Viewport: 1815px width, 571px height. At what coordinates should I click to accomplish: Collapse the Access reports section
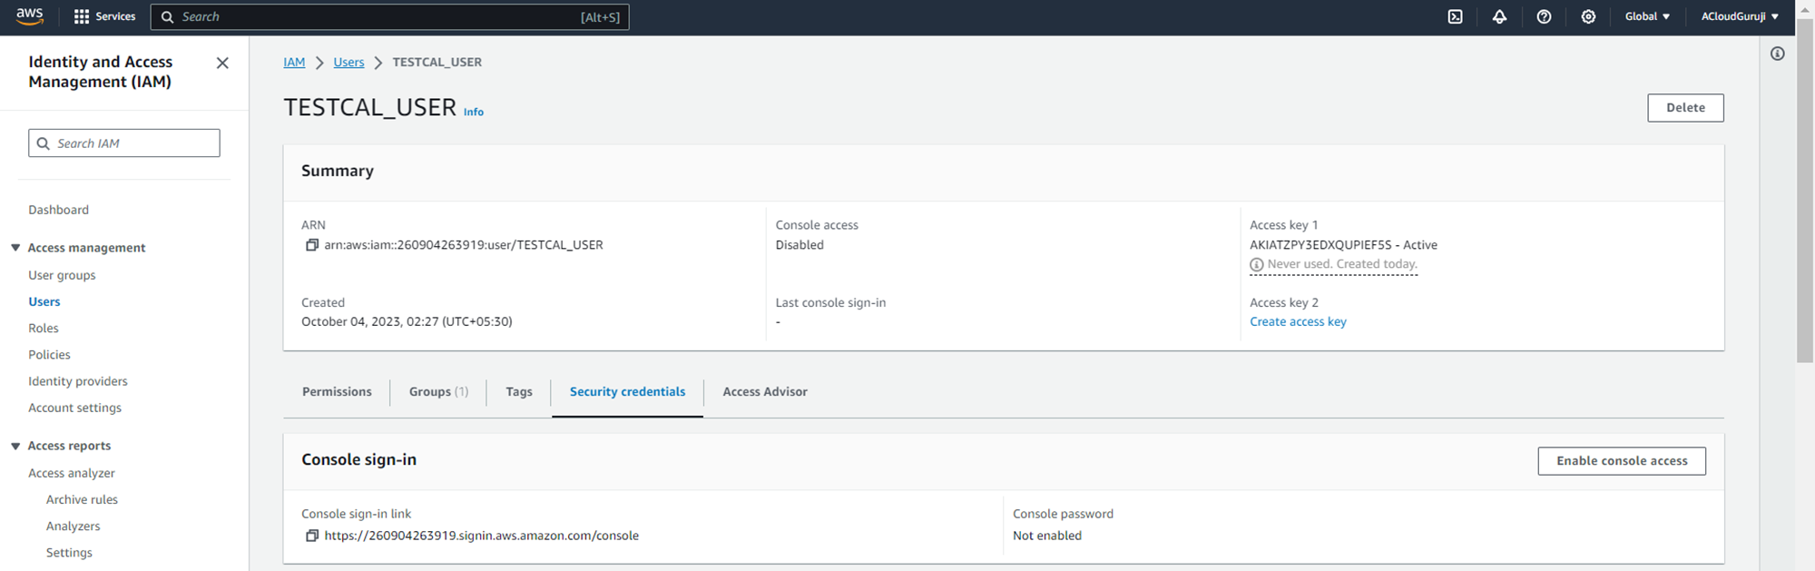coord(15,446)
